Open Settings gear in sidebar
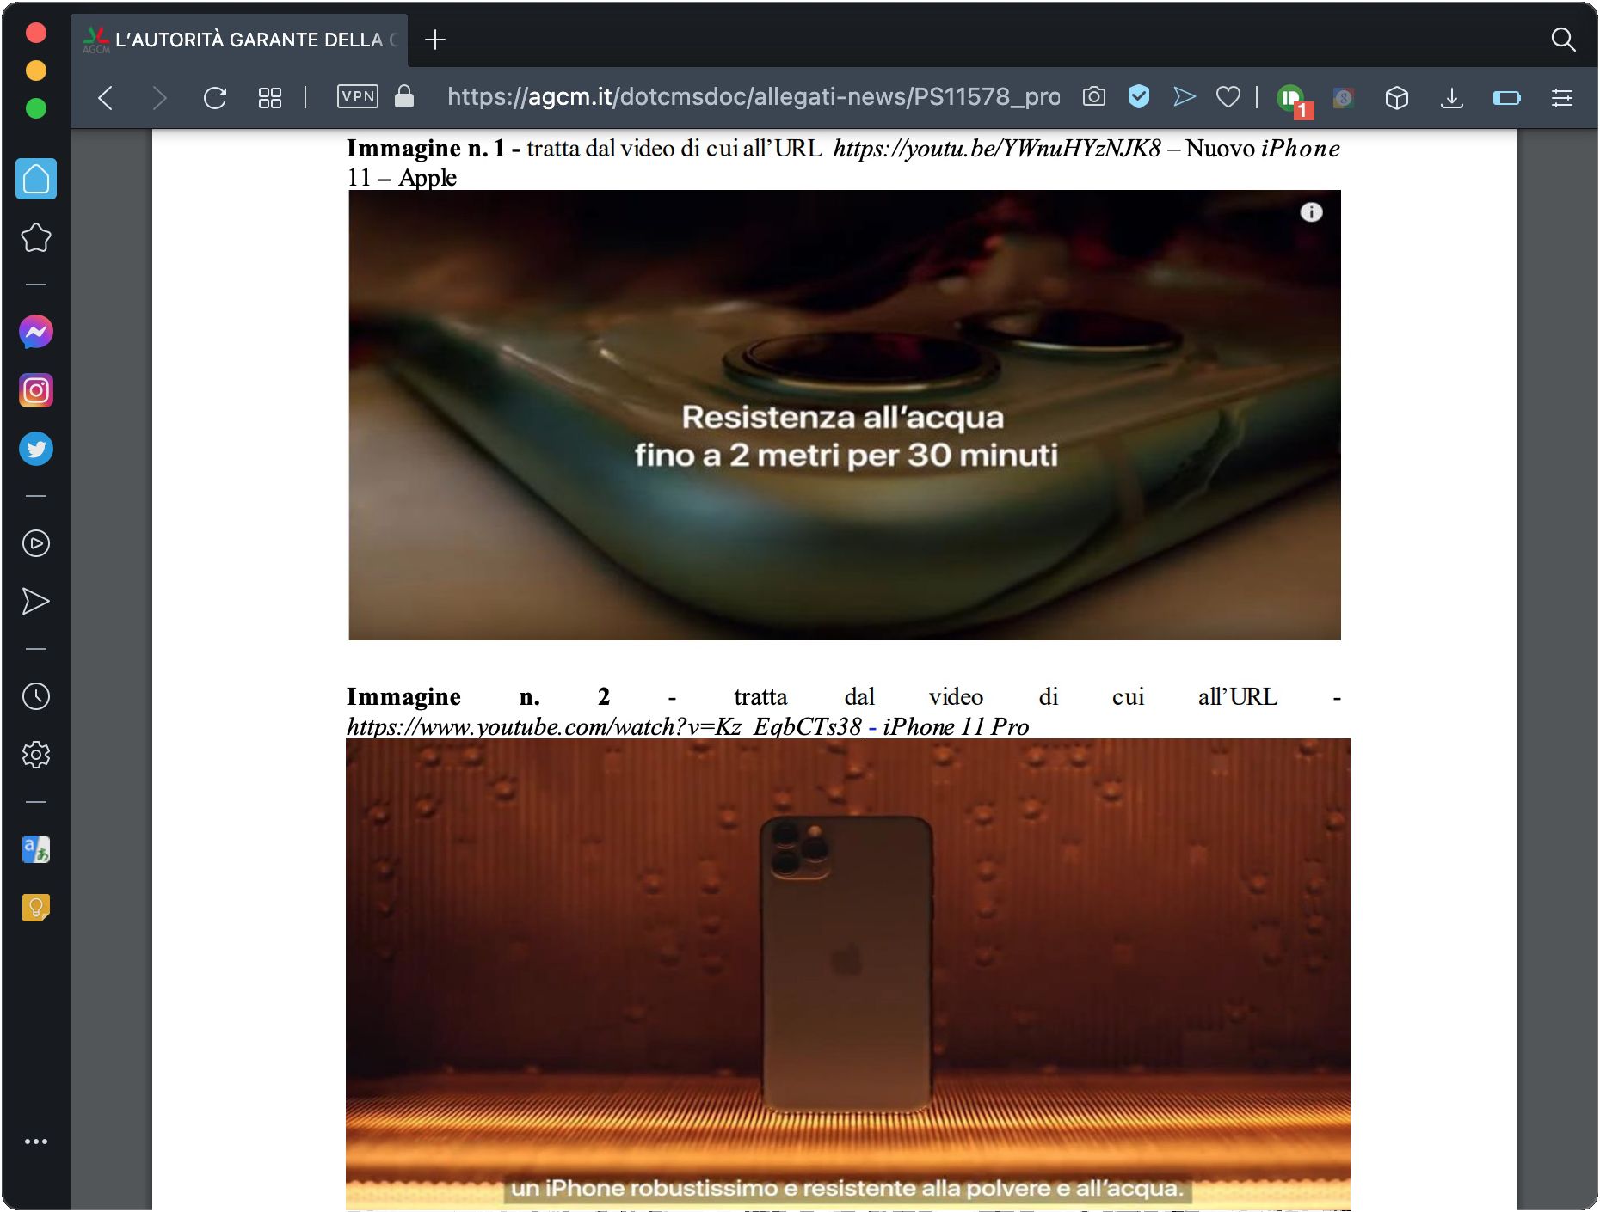1600x1212 pixels. 36,755
